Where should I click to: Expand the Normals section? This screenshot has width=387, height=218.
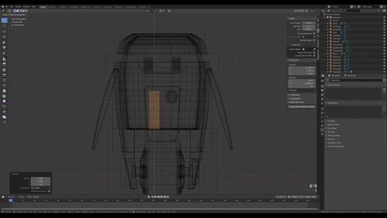(x=331, y=132)
